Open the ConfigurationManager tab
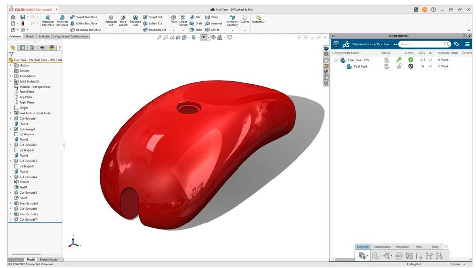Image resolution: width=476 pixels, height=268 pixels. point(32,48)
